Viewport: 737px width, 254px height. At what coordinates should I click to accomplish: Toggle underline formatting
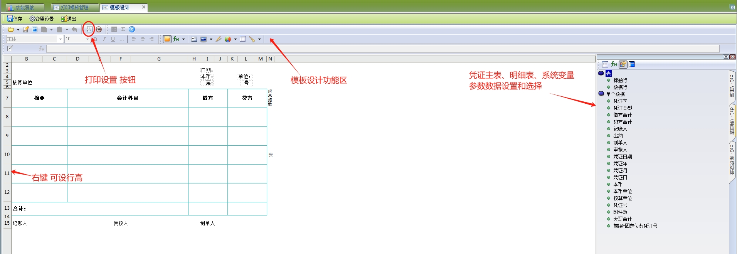tap(113, 39)
